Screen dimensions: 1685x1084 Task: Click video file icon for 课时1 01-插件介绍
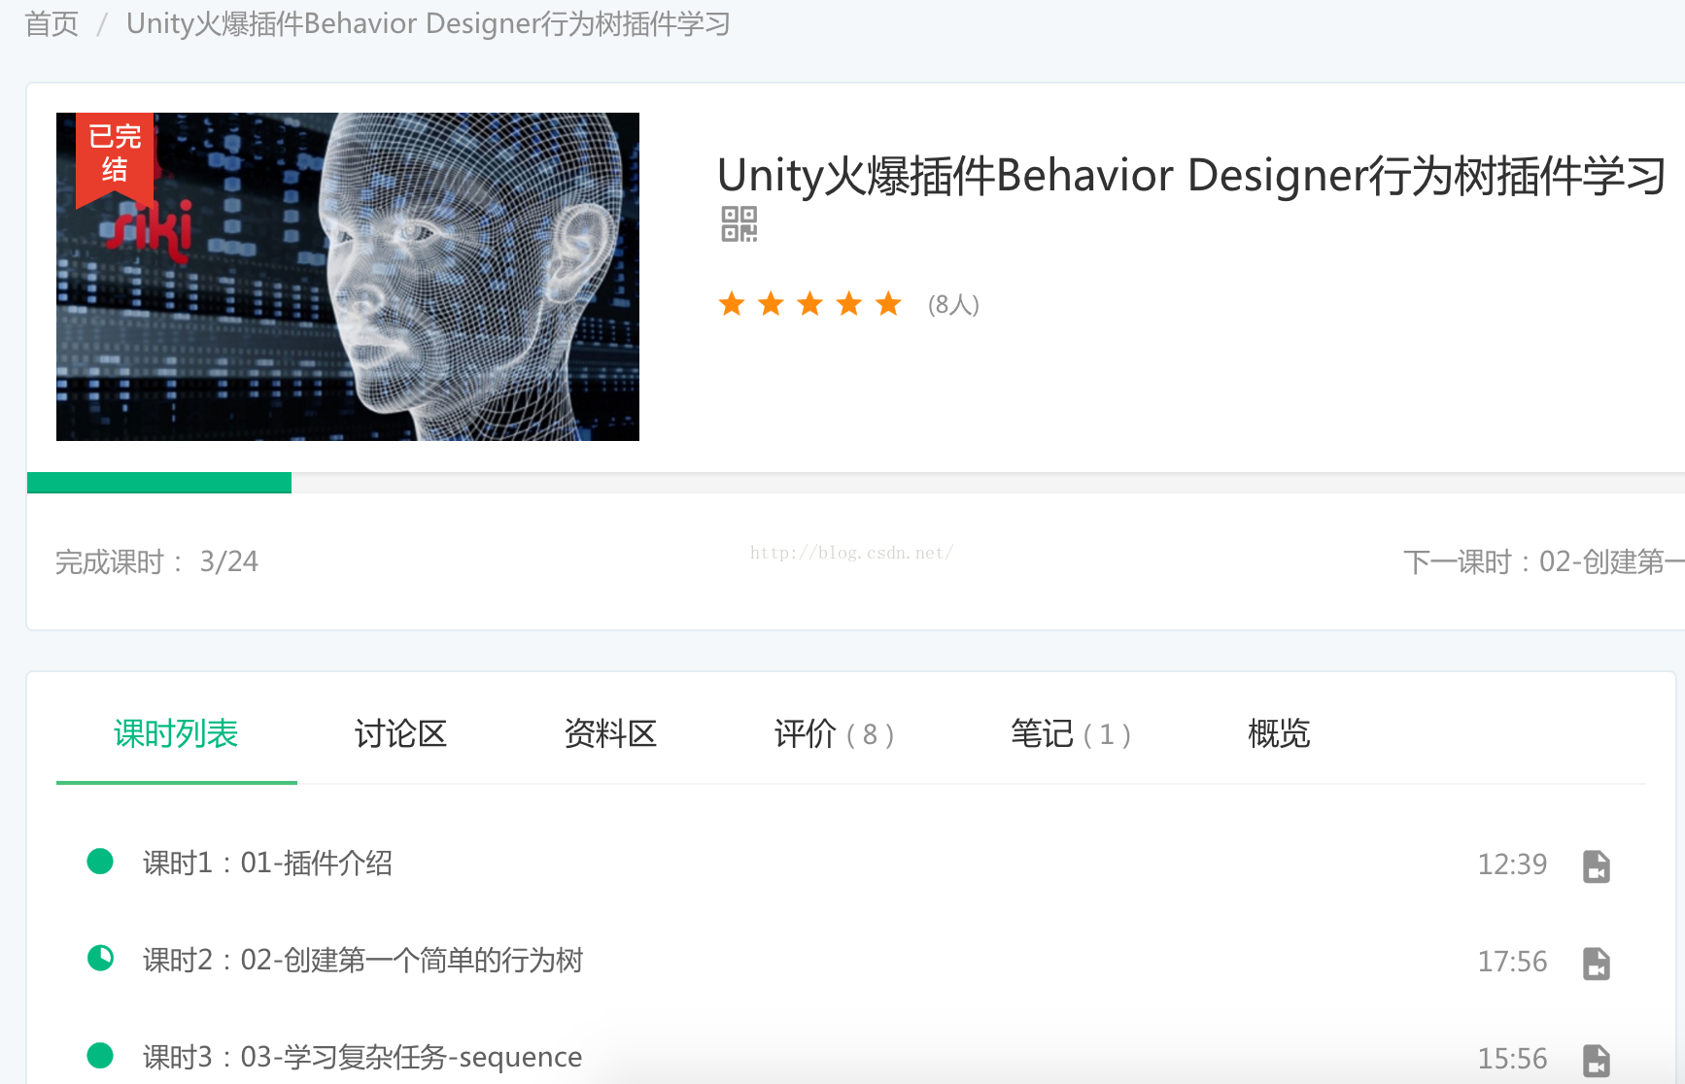(x=1597, y=865)
